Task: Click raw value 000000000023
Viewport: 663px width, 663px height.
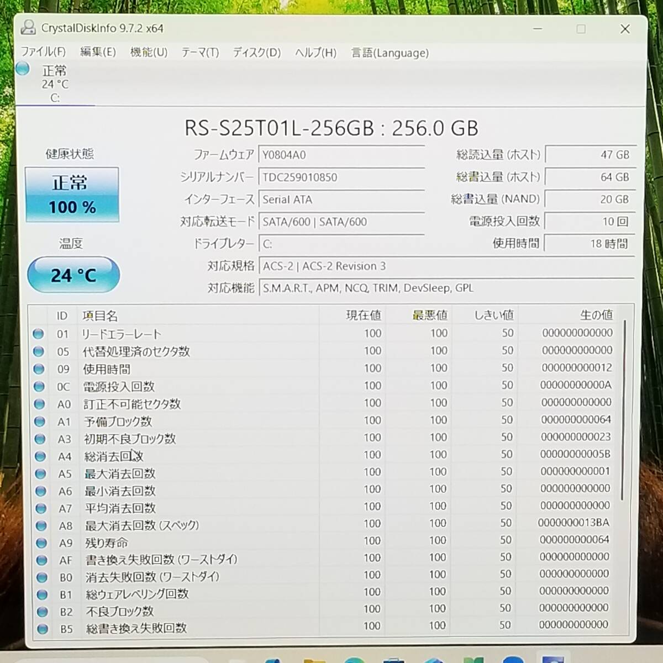Action: [576, 436]
